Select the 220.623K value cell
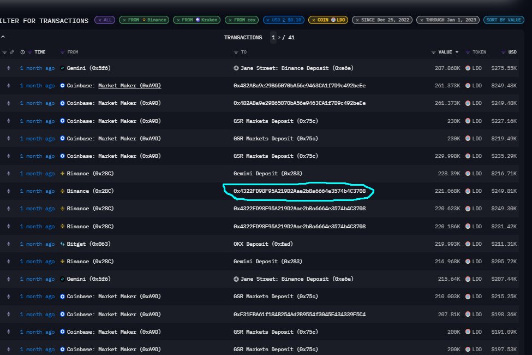This screenshot has width=532, height=355. 447,209
